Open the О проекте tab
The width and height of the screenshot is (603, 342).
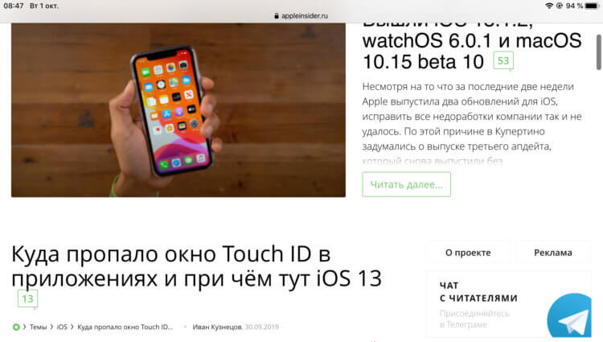(x=468, y=253)
